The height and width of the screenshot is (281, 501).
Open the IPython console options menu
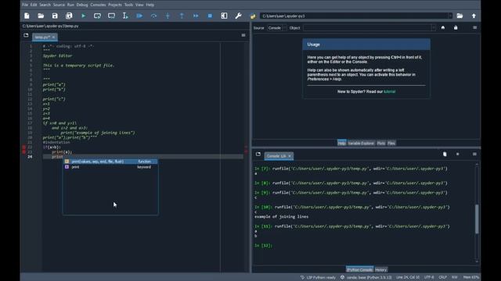[x=474, y=155]
